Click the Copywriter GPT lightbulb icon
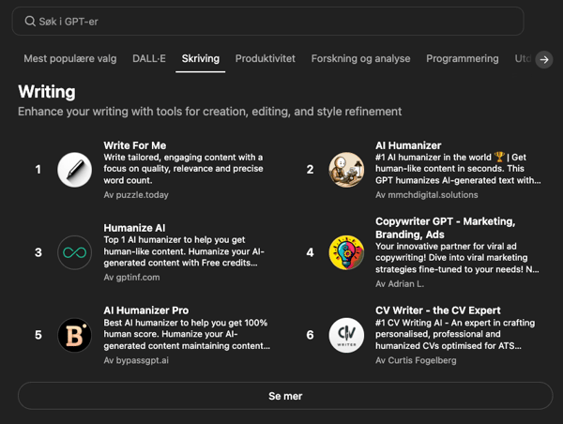 [346, 252]
